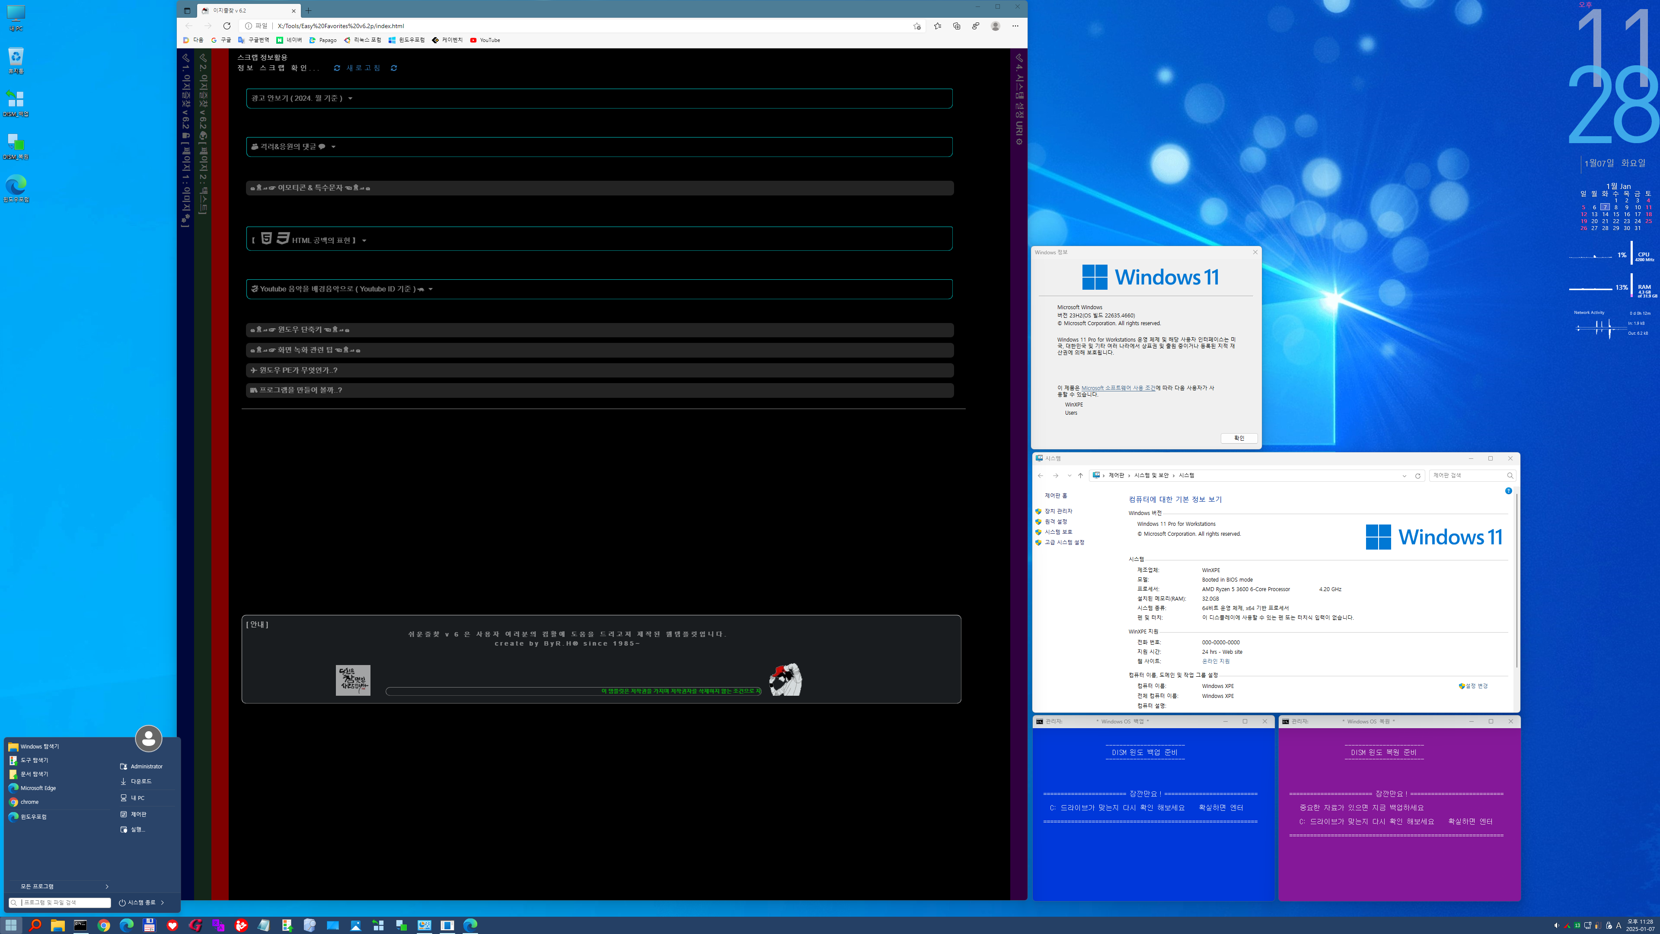1660x934 pixels.
Task: Open the command prompt taskbar icon
Action: [80, 925]
